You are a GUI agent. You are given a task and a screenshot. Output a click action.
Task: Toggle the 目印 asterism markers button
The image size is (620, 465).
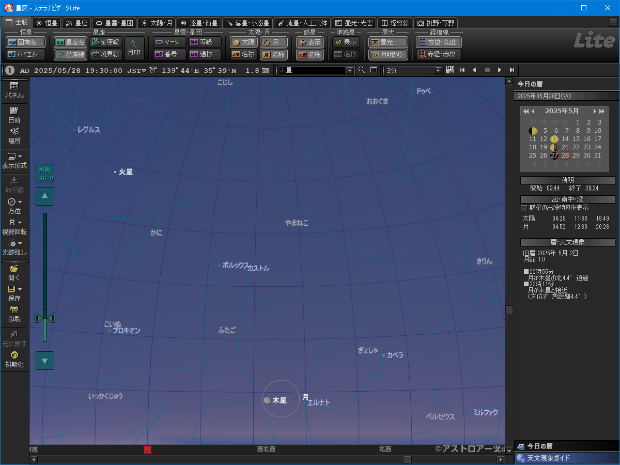pyautogui.click(x=134, y=48)
